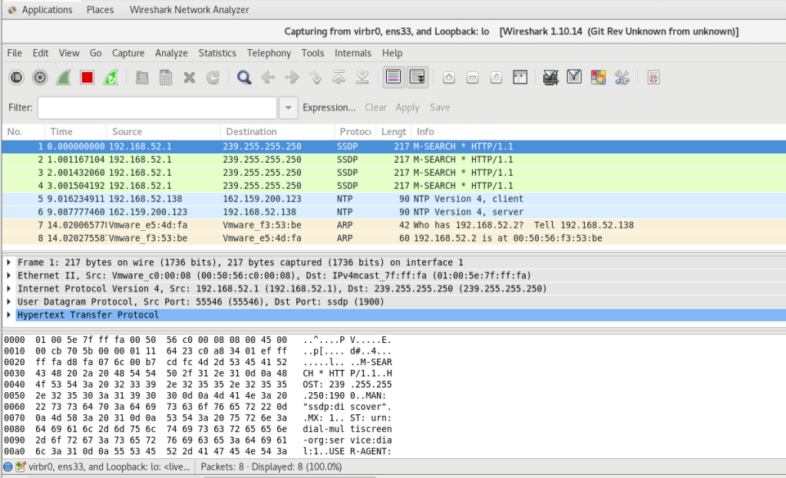The image size is (786, 478).
Task: Click go to packet number icon
Action: coord(315,77)
